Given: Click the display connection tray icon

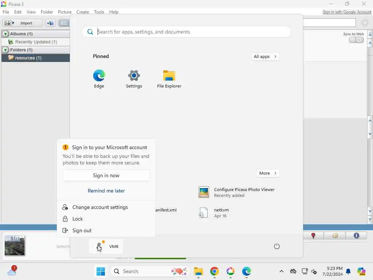Looking at the screenshot, I should pyautogui.click(x=305, y=271).
